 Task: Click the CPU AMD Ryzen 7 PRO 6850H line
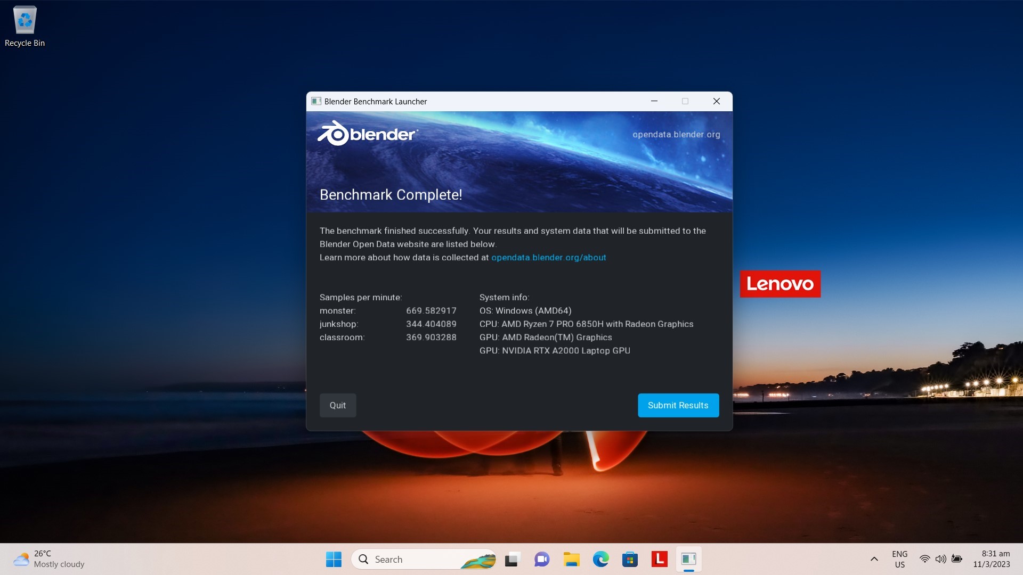pyautogui.click(x=586, y=324)
